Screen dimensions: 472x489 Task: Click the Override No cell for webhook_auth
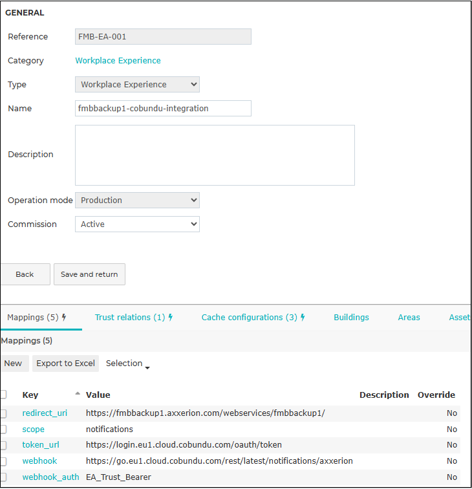pos(452,477)
